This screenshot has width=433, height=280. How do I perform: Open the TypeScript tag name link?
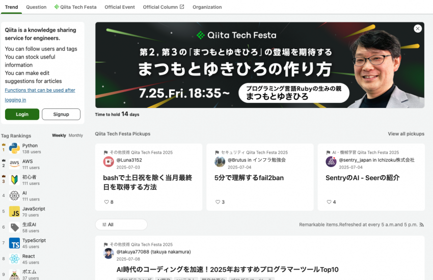[x=34, y=240]
